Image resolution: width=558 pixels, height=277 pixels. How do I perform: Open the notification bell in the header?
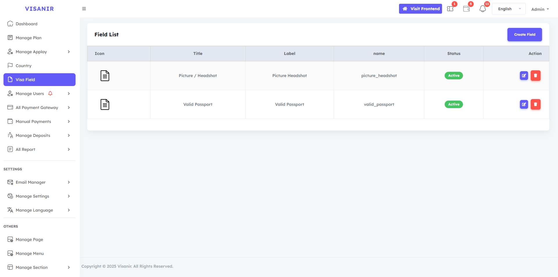click(483, 9)
